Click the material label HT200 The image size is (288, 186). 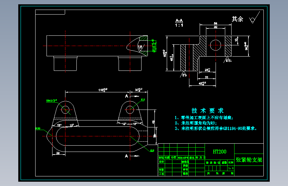click(220, 152)
